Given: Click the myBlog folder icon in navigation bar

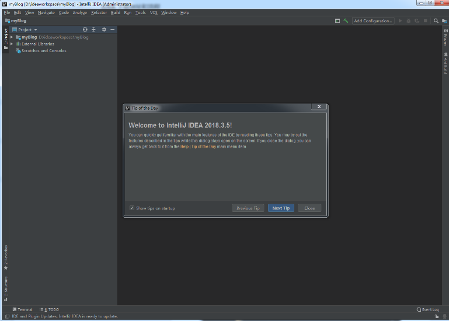Looking at the screenshot, I should 8,20.
